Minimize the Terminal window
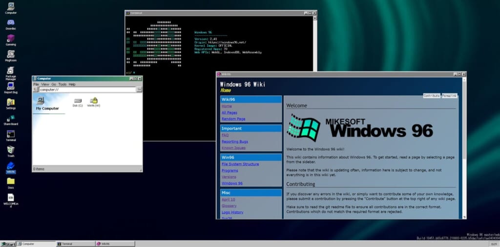The width and height of the screenshot is (500, 247). coord(306,13)
